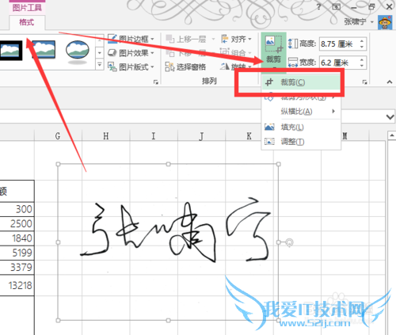The width and height of the screenshot is (396, 335).
Task: Select column J header
Action: [201, 136]
